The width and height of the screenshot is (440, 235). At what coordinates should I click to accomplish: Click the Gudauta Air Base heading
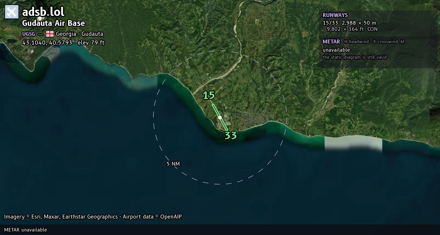54,23
